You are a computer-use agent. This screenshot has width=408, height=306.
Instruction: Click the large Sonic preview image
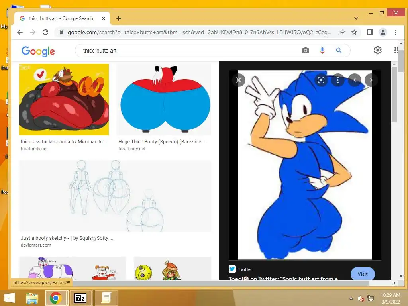(x=305, y=165)
